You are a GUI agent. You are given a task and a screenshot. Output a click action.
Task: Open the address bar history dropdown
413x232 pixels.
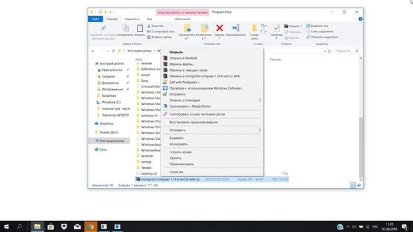tap(325, 51)
